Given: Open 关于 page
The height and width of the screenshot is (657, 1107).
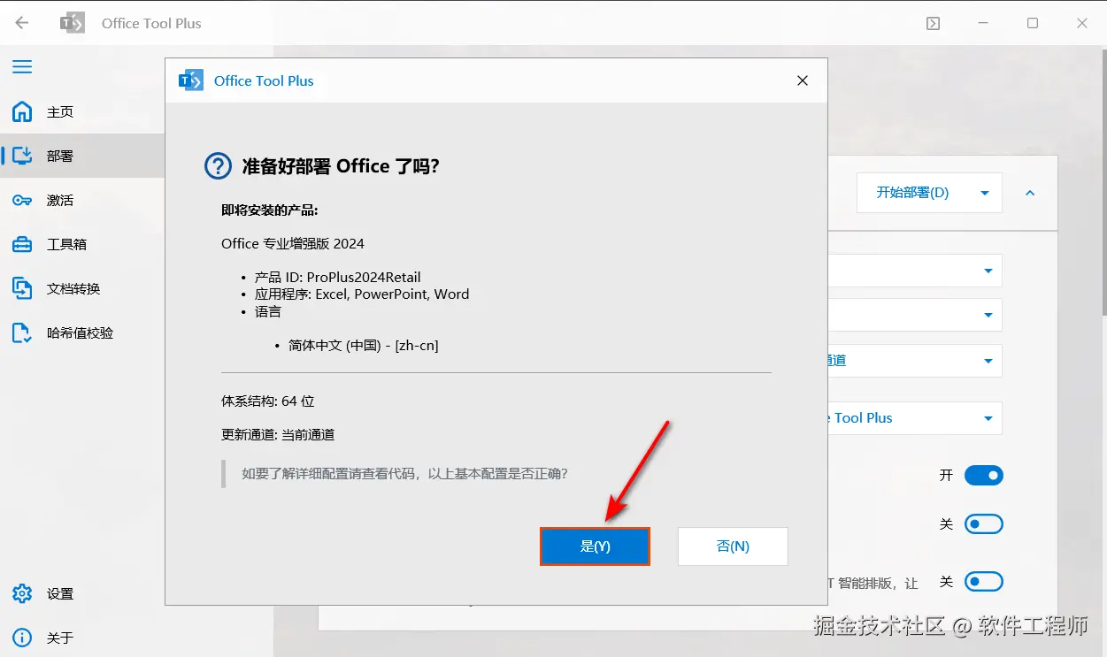Looking at the screenshot, I should click(x=82, y=638).
